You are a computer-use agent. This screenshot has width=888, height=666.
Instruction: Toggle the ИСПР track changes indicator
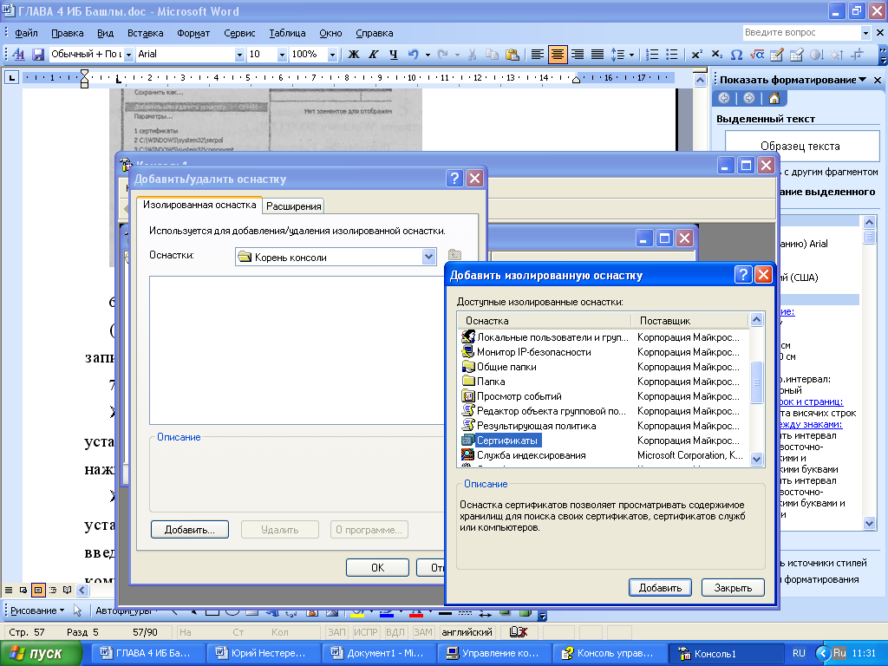tap(366, 632)
